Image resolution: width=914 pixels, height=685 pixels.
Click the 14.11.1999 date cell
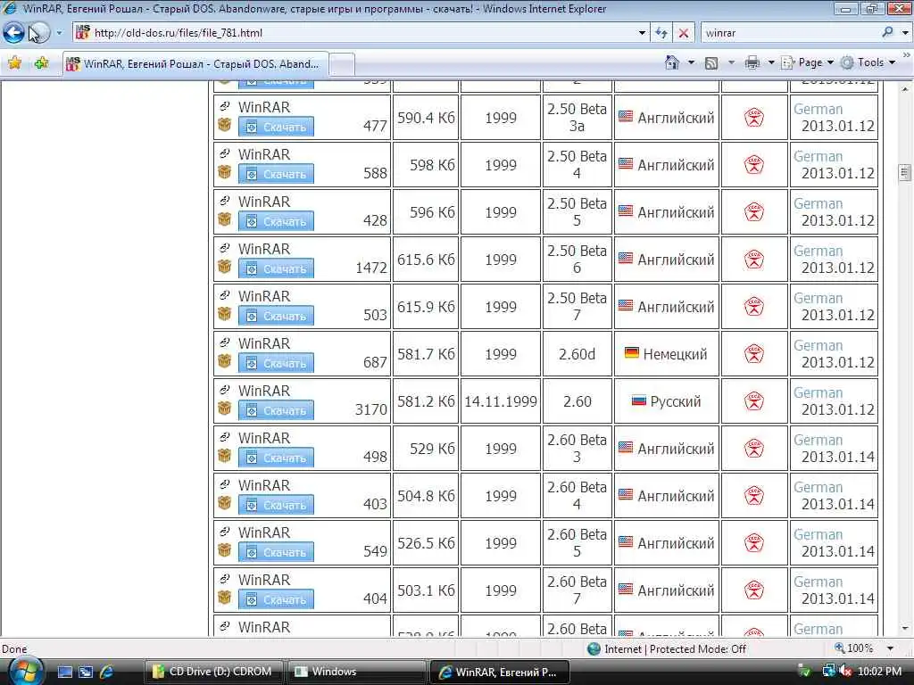point(501,401)
